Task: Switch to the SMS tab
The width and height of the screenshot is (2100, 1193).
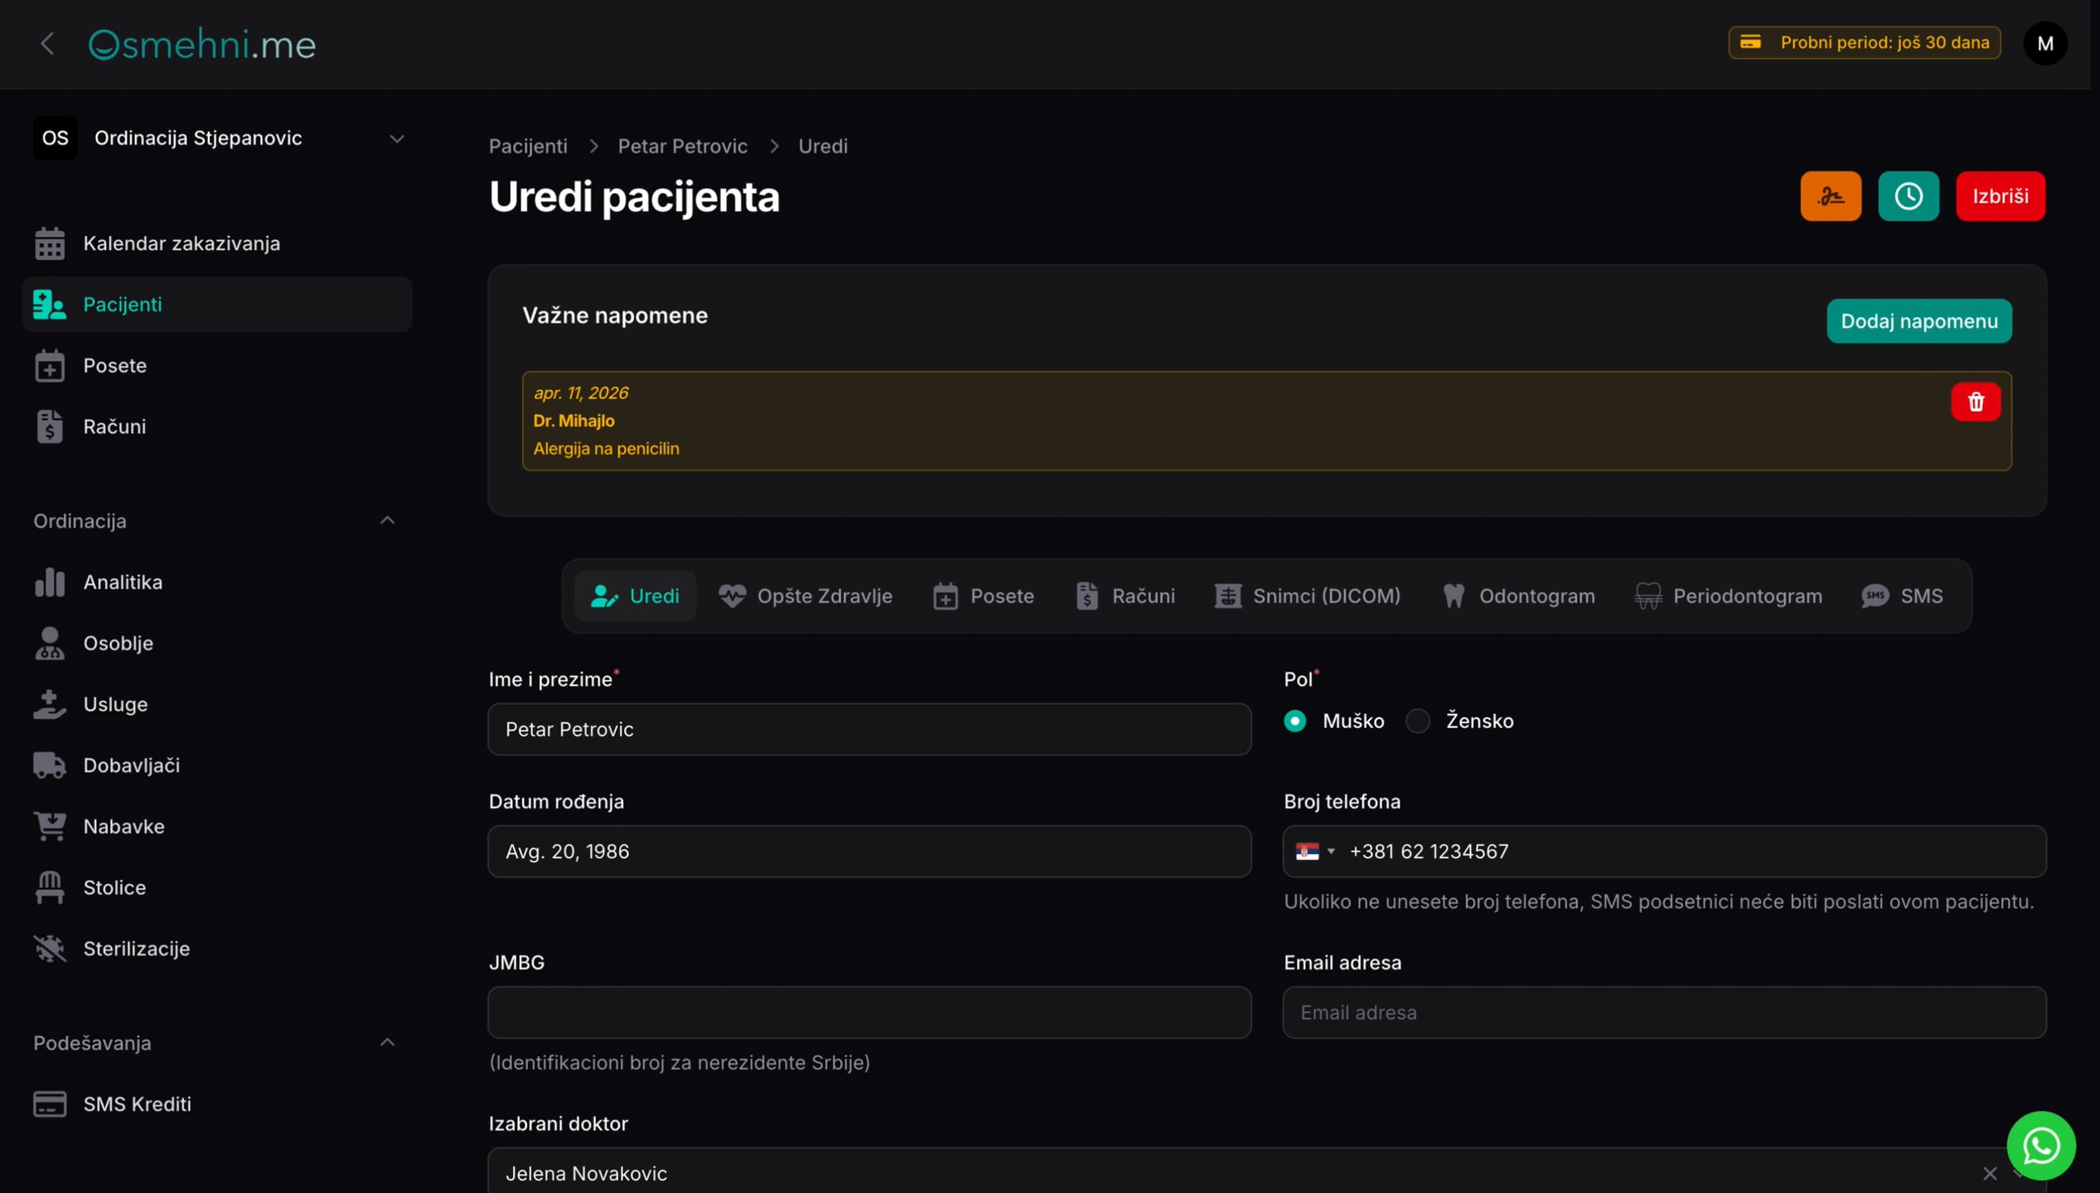Action: pyautogui.click(x=1902, y=596)
